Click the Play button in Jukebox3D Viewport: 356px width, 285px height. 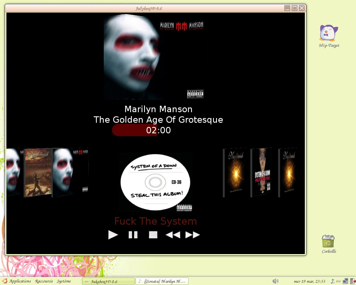click(x=113, y=235)
